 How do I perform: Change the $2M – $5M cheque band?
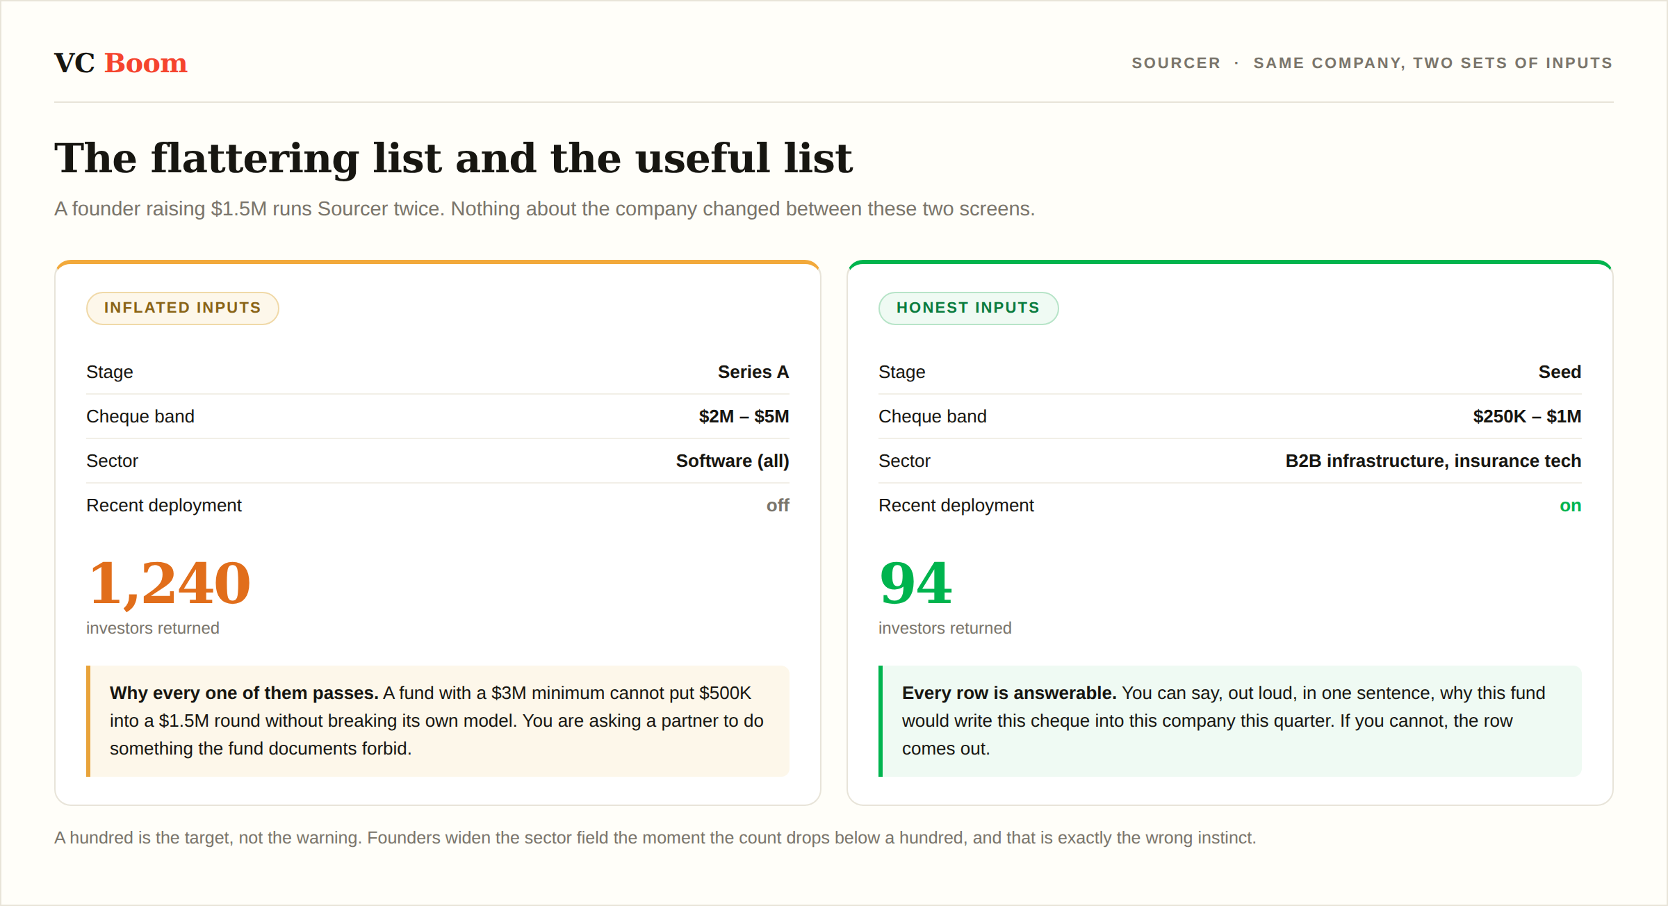tap(744, 416)
